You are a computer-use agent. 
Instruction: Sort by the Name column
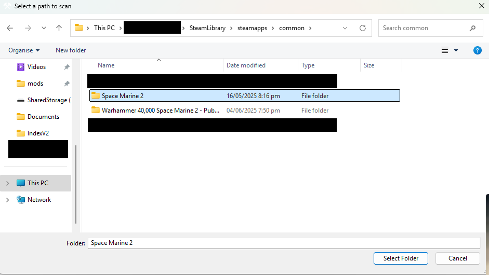pyautogui.click(x=106, y=65)
